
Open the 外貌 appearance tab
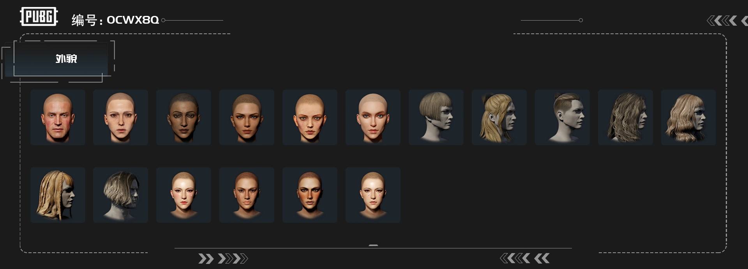pos(61,59)
